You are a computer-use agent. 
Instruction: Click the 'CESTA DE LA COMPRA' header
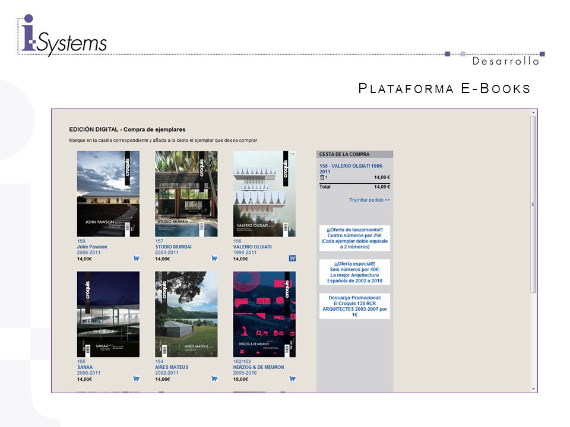click(x=354, y=154)
